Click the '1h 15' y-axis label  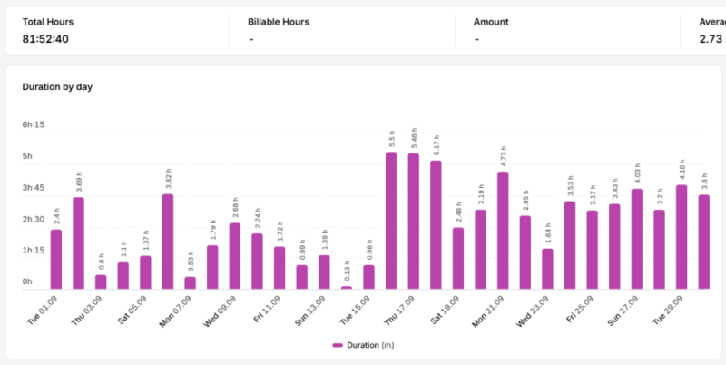34,250
